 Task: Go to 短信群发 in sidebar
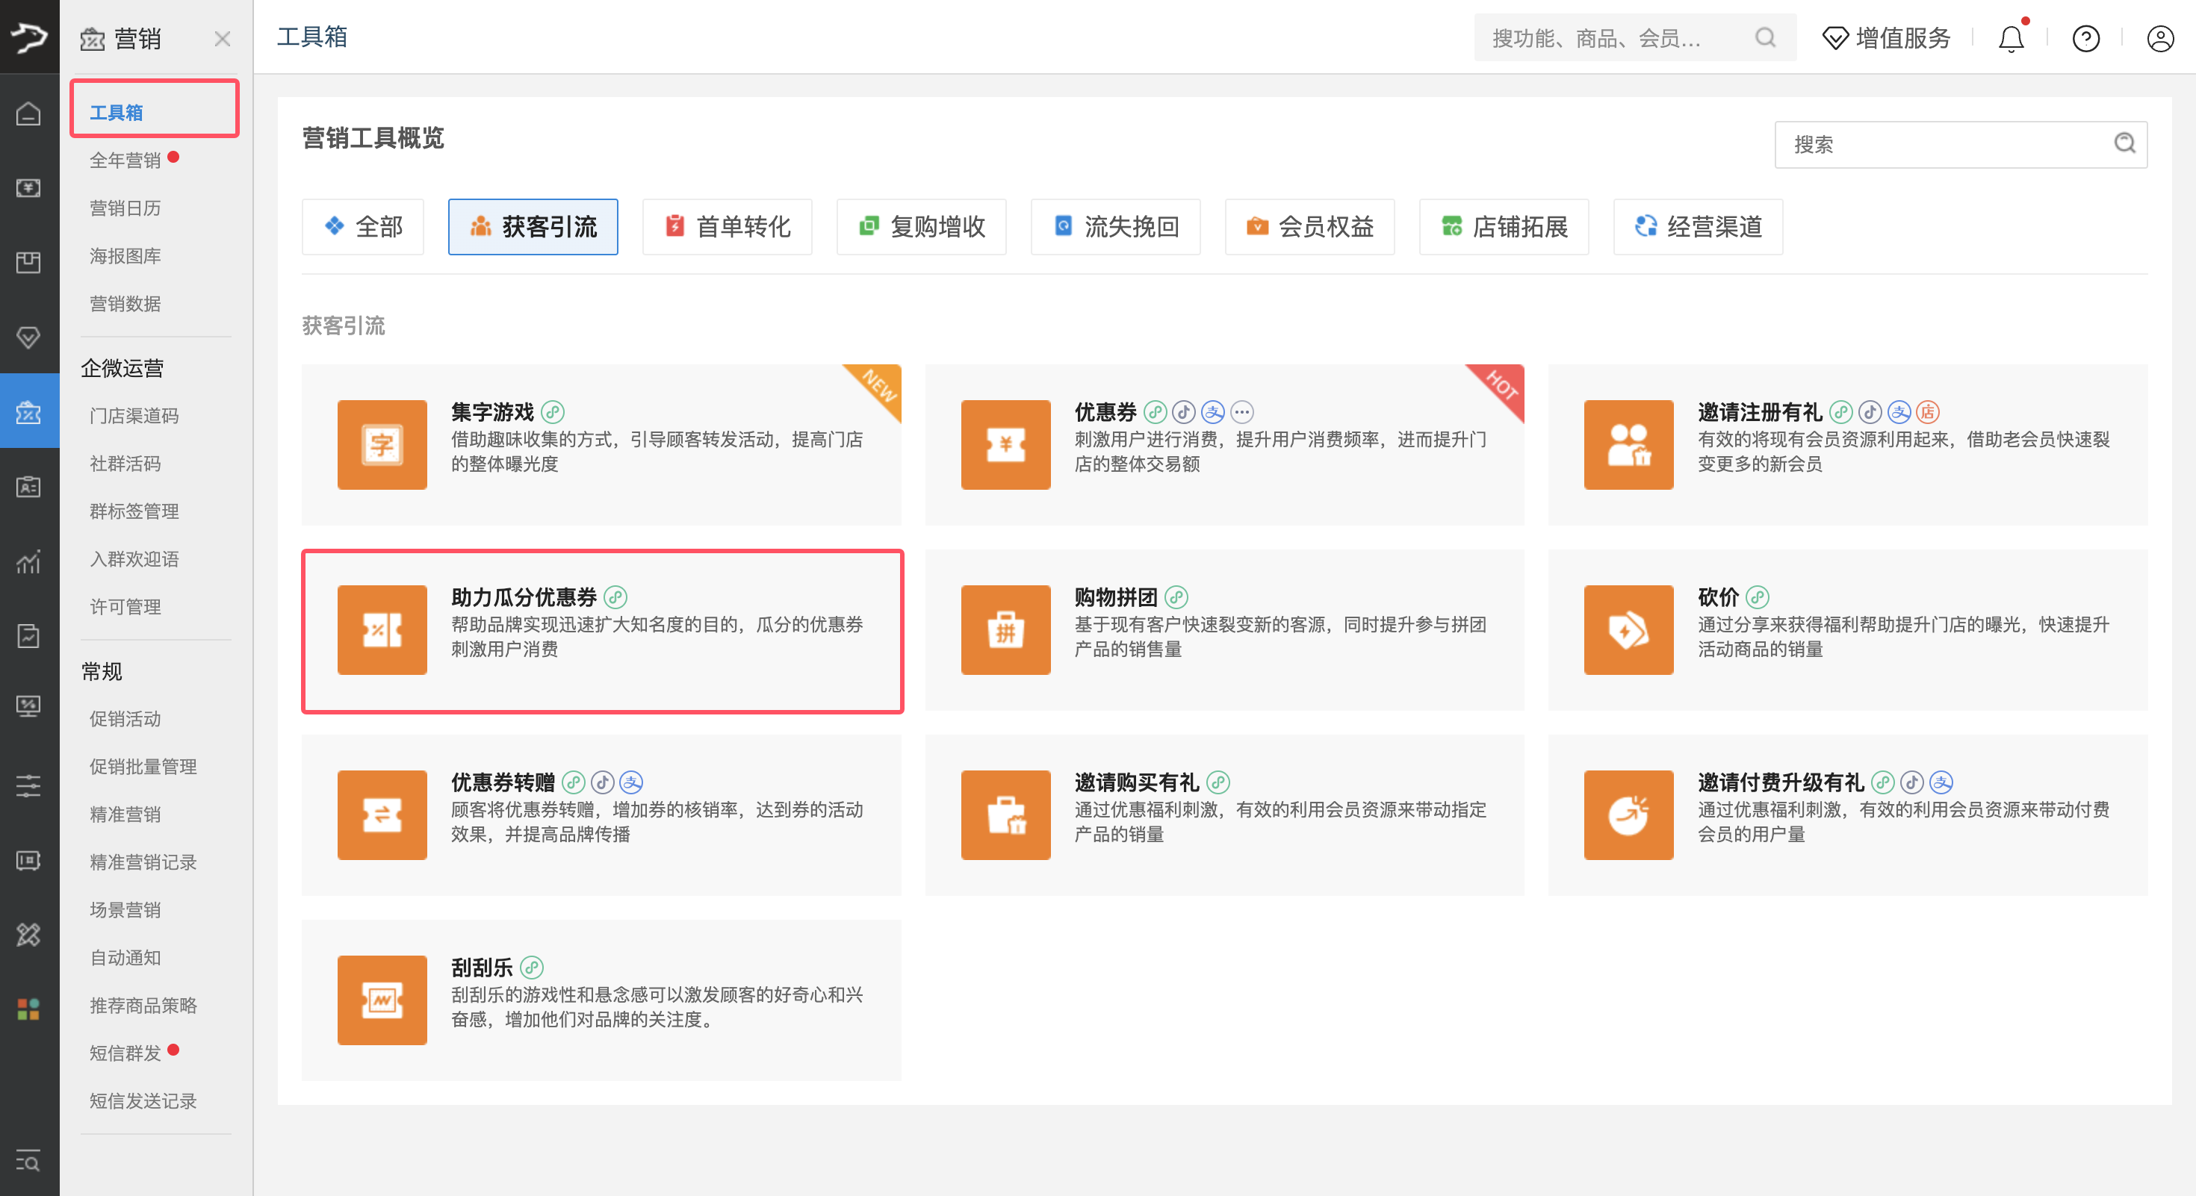pyautogui.click(x=125, y=1053)
